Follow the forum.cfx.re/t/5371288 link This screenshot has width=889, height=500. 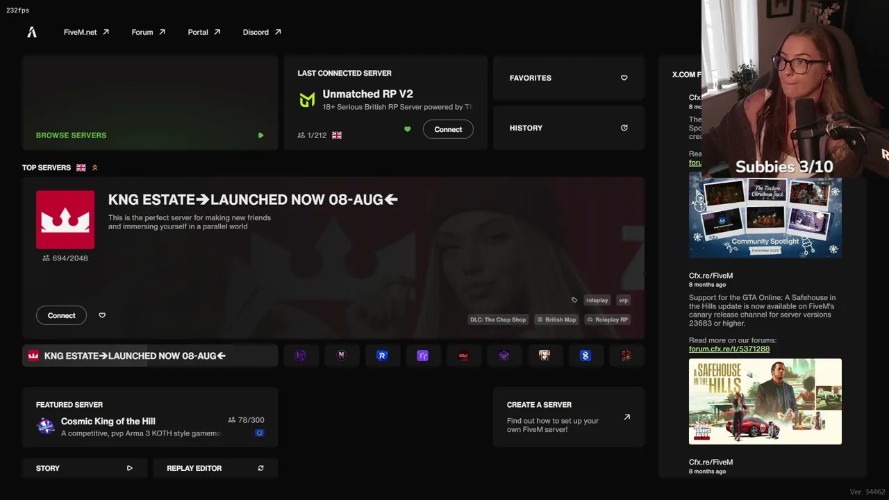[729, 349]
